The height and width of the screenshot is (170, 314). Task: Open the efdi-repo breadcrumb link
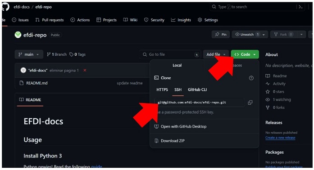tap(43, 7)
